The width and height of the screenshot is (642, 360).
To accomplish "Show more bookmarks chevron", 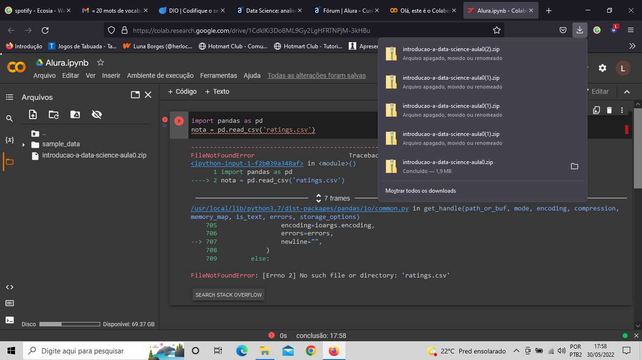I will click(x=632, y=46).
